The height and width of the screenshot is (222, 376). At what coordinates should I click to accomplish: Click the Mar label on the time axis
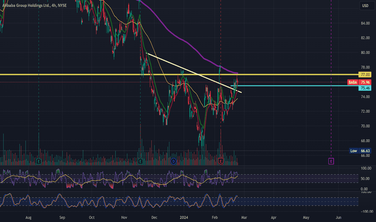[244, 218]
